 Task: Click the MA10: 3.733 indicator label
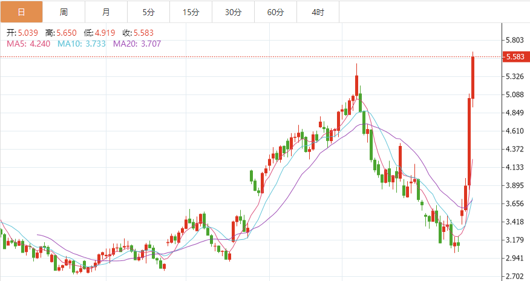point(82,43)
